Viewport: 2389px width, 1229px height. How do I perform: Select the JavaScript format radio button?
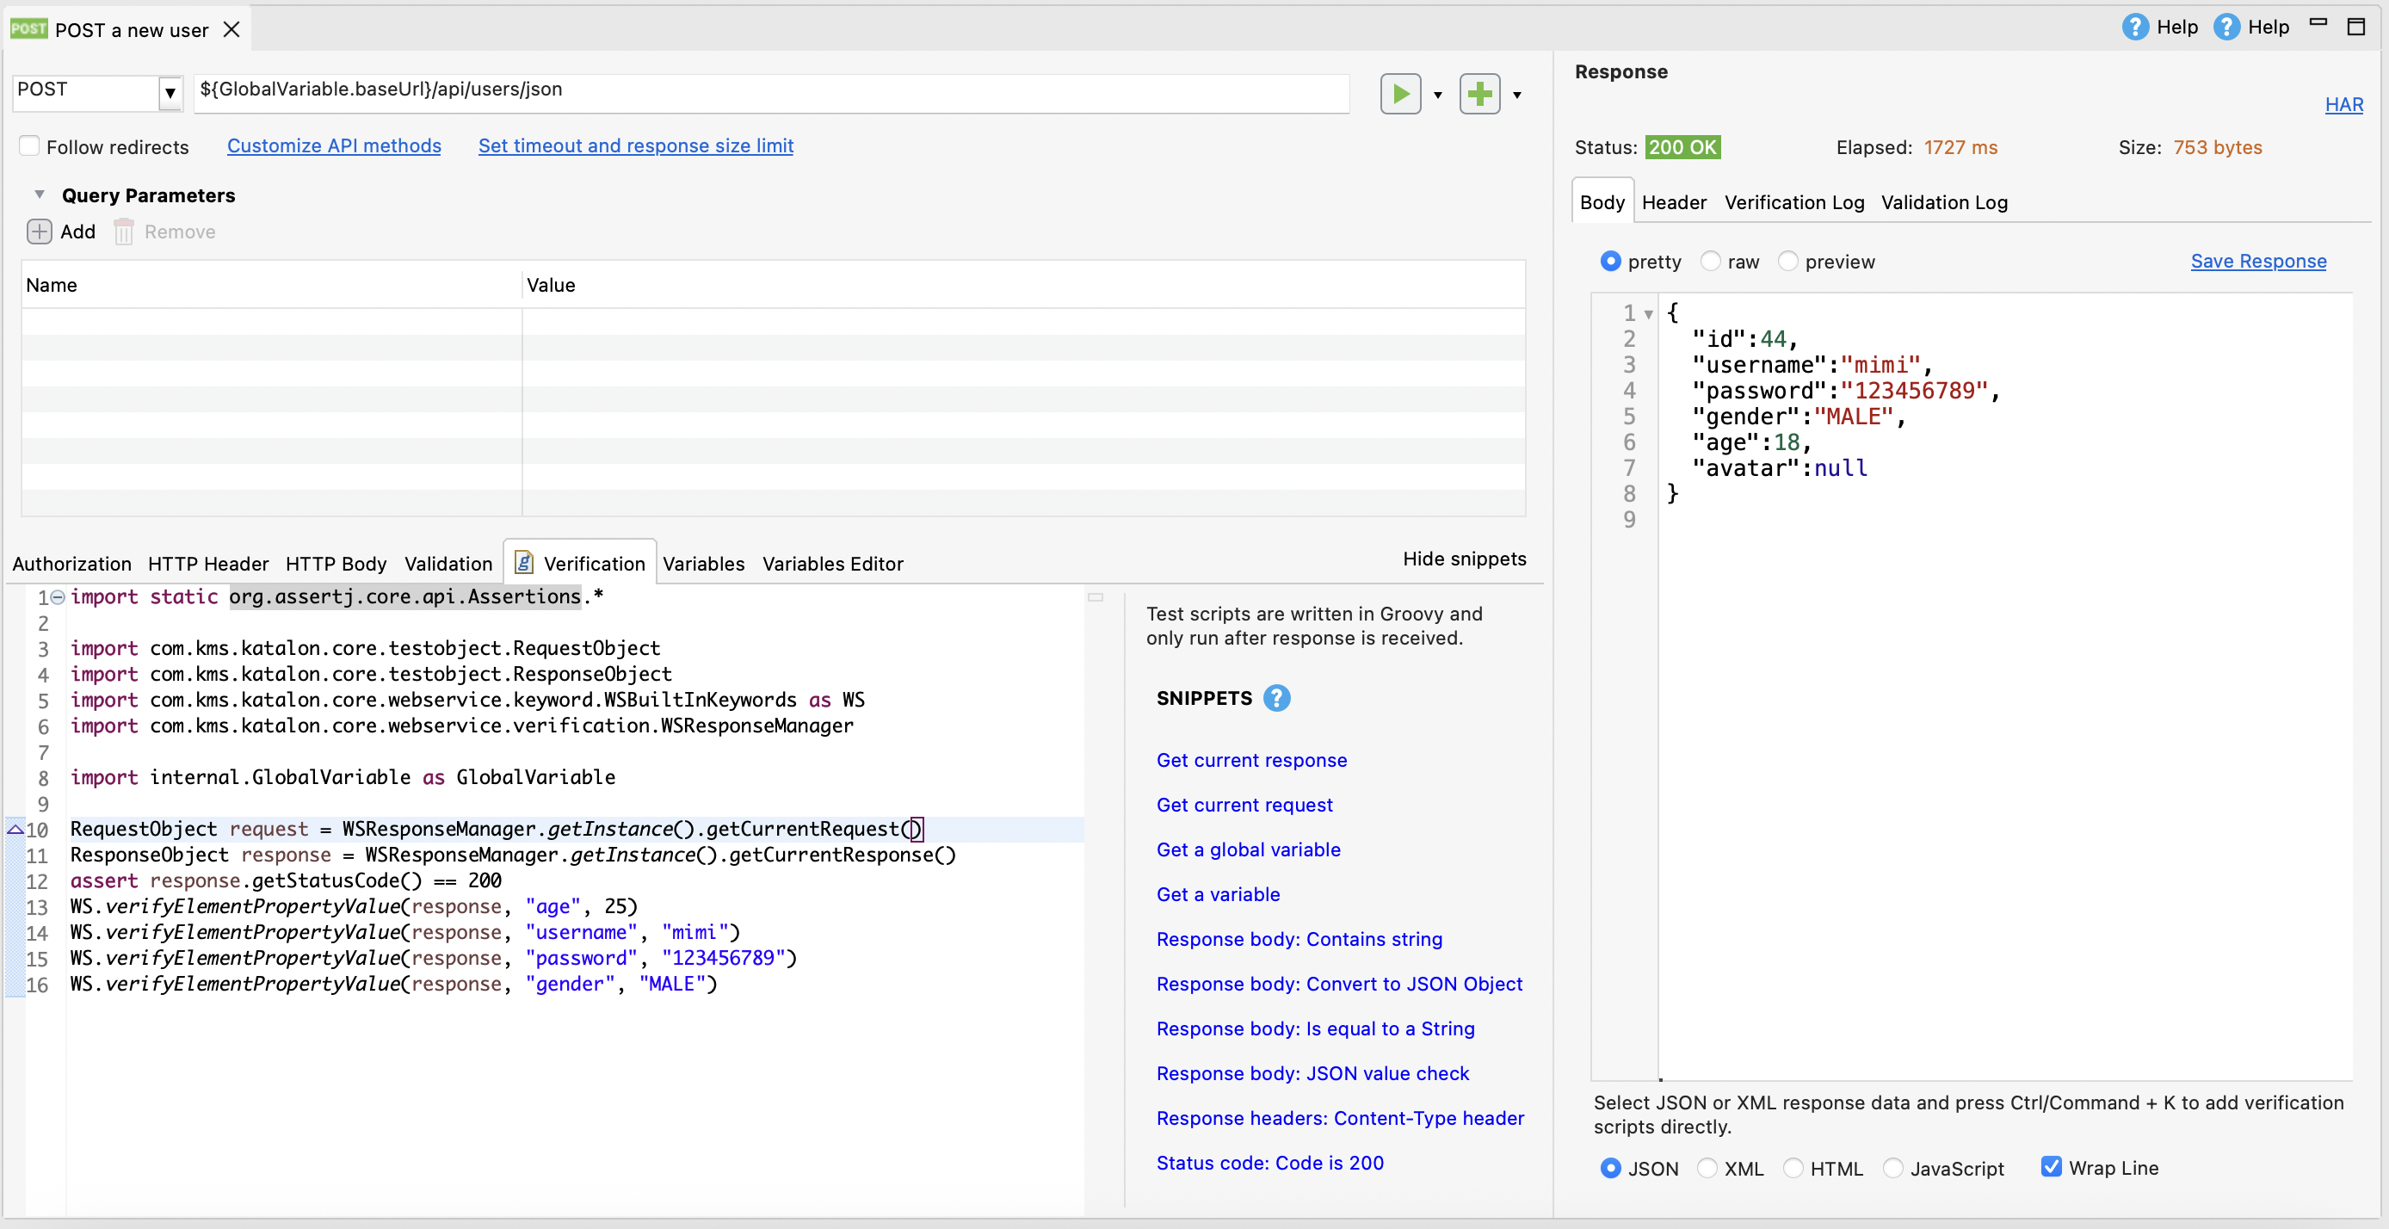[1892, 1168]
